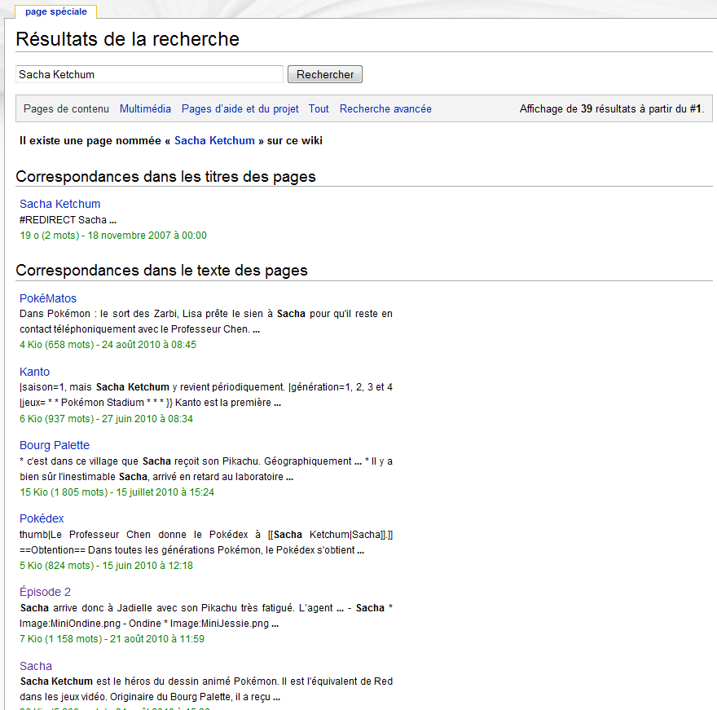Click '7 Kio (1 158 mots)' info line
Viewport: 717px width, 710px height.
pyautogui.click(x=112, y=639)
